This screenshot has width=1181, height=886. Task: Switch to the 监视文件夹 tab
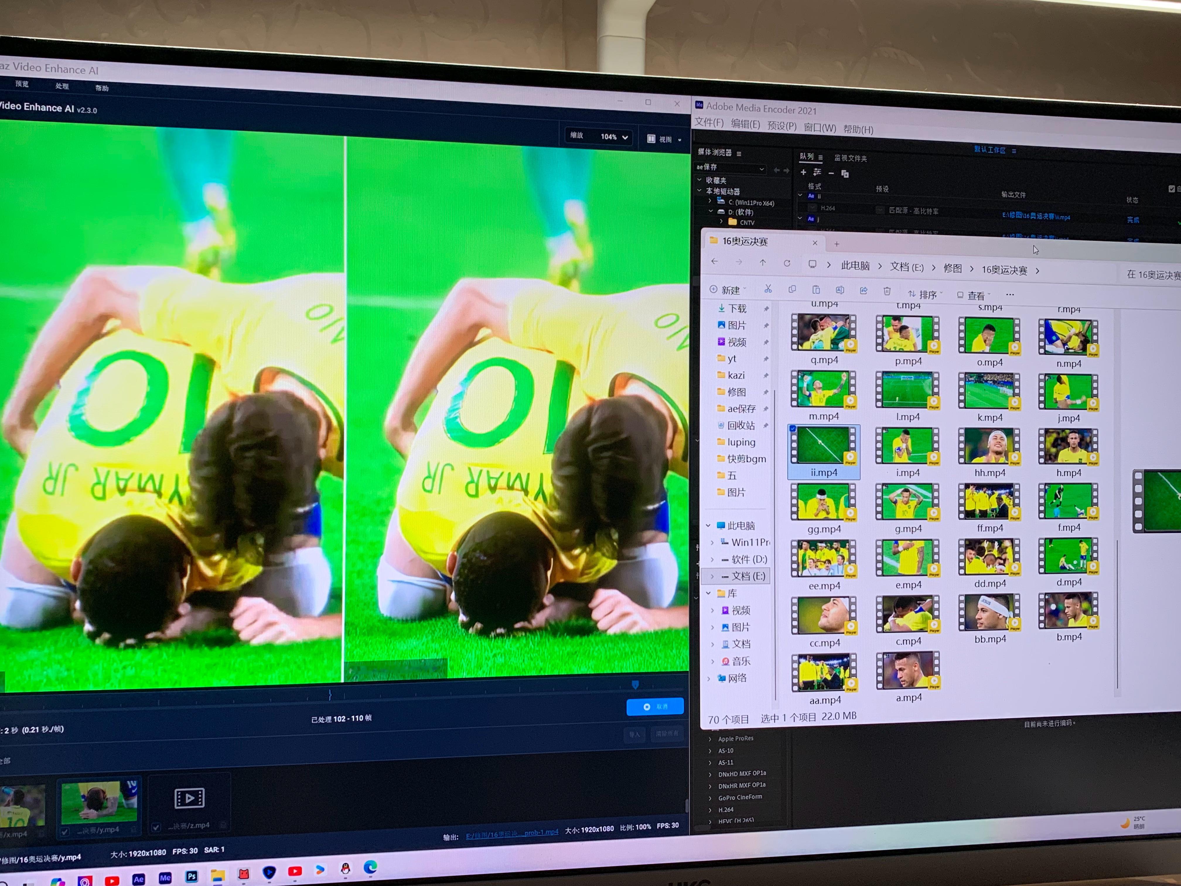click(851, 158)
